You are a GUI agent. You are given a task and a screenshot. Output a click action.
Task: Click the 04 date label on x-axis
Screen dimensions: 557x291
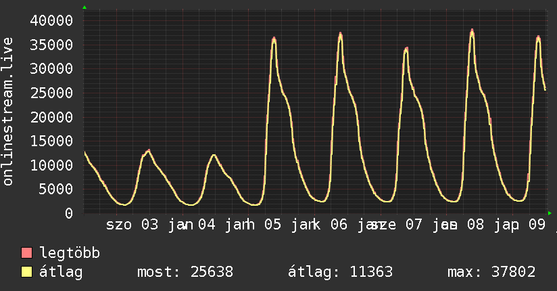207,225
